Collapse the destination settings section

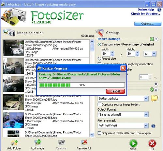point(156,89)
